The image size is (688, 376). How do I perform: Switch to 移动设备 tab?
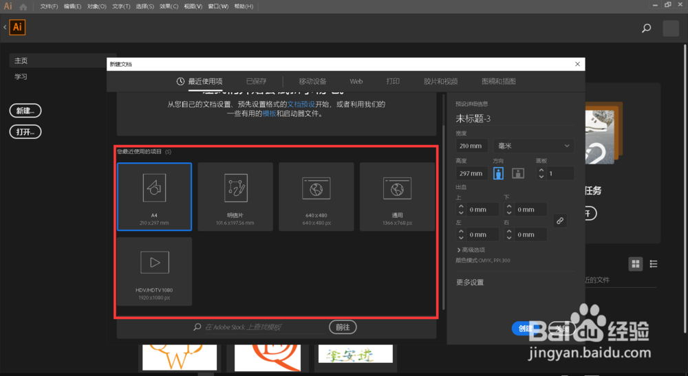[312, 82]
